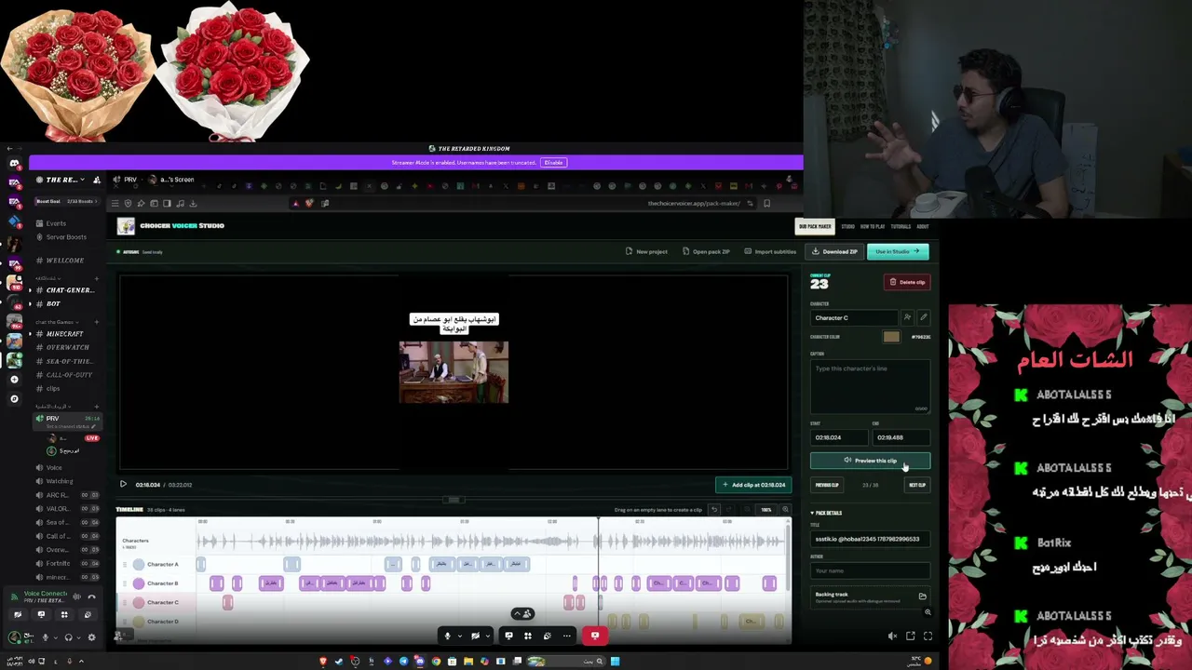Viewport: 1192px width, 670px height.
Task: Open Dub Pack Maker tab
Action: (815, 226)
